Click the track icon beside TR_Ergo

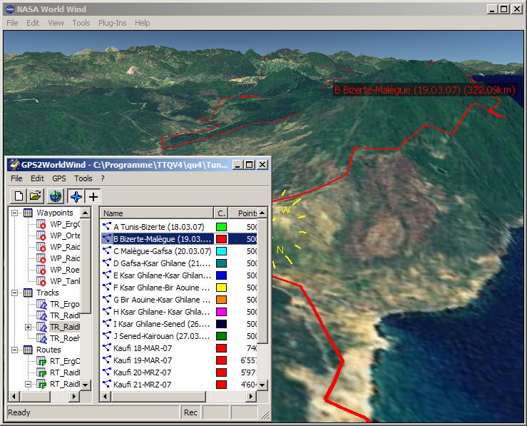click(x=41, y=304)
